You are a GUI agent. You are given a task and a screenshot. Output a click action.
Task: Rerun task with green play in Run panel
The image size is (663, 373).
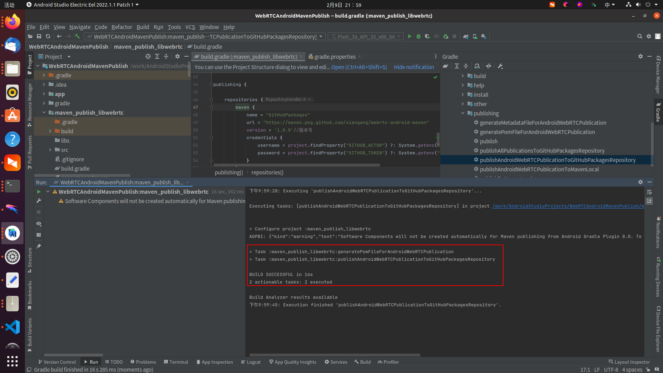[39, 192]
